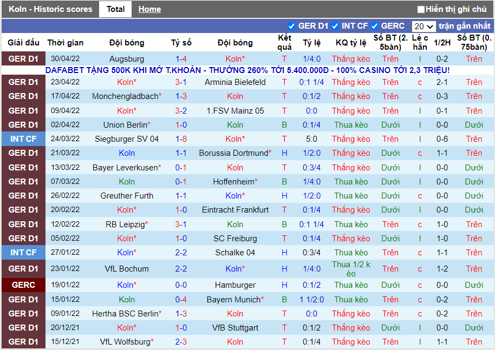The image size is (495, 350).
Task: Click the 1 1/2:0 odds in Bayern row
Action: point(311,299)
